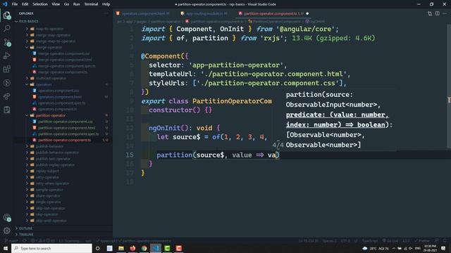Open Chrome from the taskbar
This screenshot has width=451, height=253.
click(144, 248)
